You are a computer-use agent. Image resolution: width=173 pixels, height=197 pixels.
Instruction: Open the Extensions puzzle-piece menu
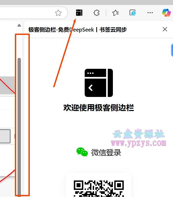point(96,13)
